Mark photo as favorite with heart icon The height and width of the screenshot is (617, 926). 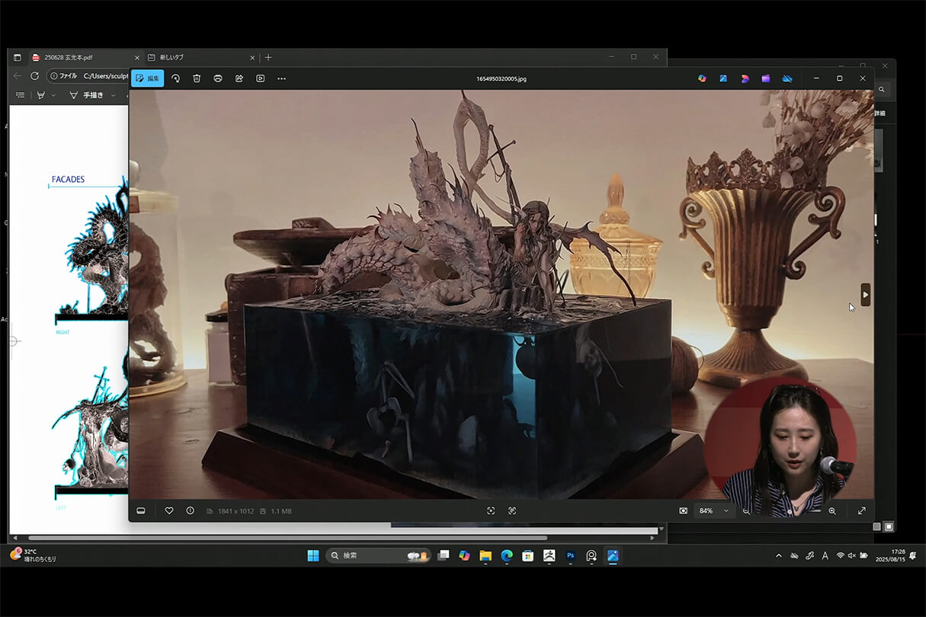(169, 511)
